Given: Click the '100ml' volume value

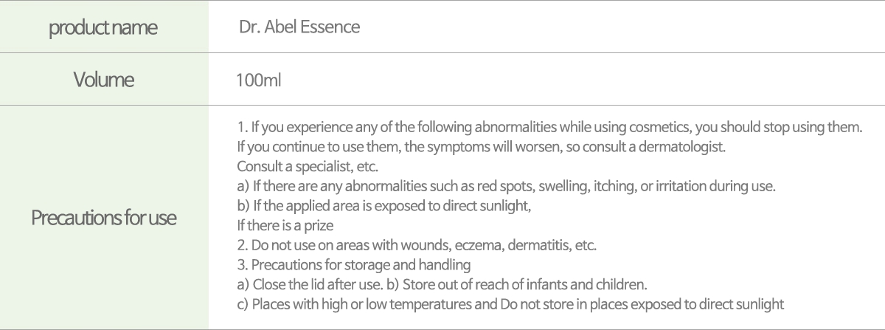Looking at the screenshot, I should click(x=259, y=80).
